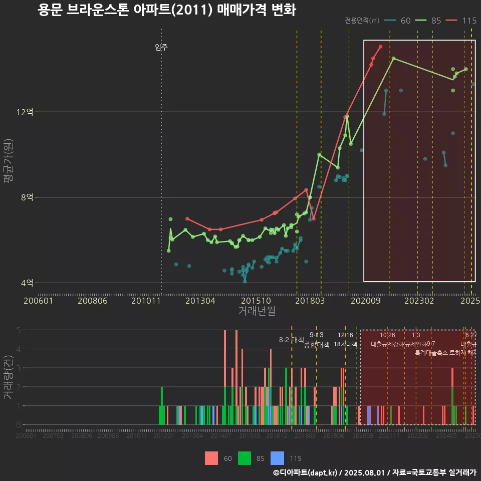Click the 4억 y-axis label

[x=27, y=283]
